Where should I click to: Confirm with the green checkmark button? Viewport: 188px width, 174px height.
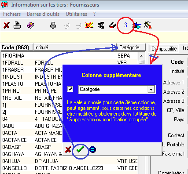coord(80,149)
